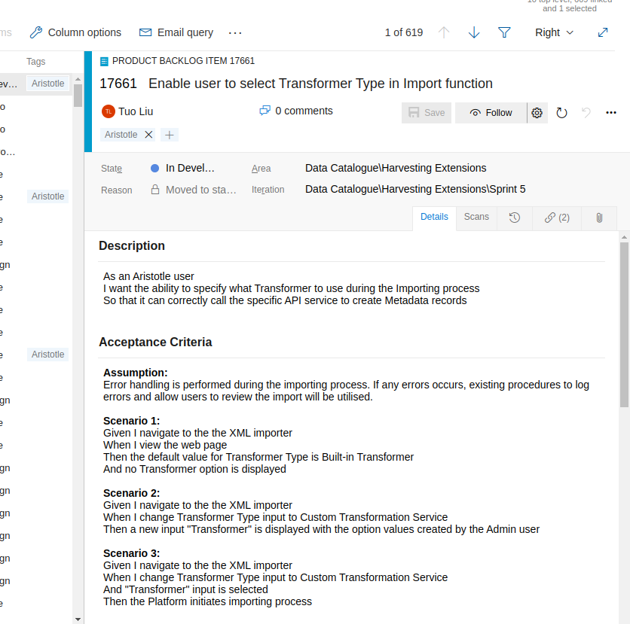This screenshot has width=630, height=624.
Task: Click assigned user Tuo Liu
Action: pos(136,111)
